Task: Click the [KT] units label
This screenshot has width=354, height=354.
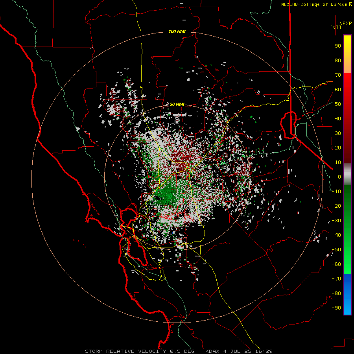Action: [x=336, y=27]
